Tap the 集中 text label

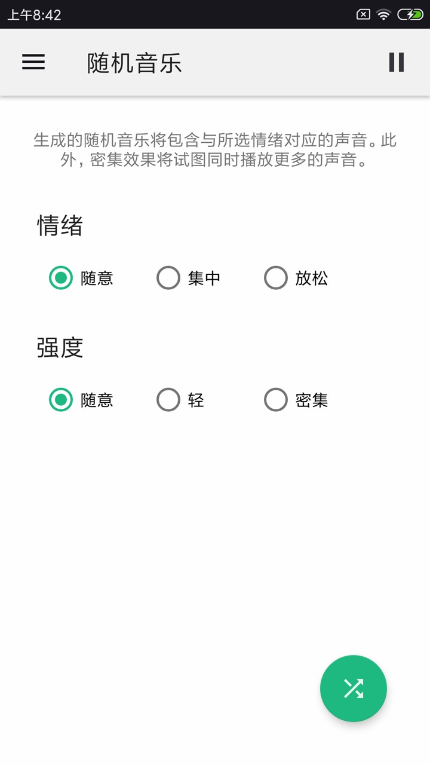coord(204,278)
